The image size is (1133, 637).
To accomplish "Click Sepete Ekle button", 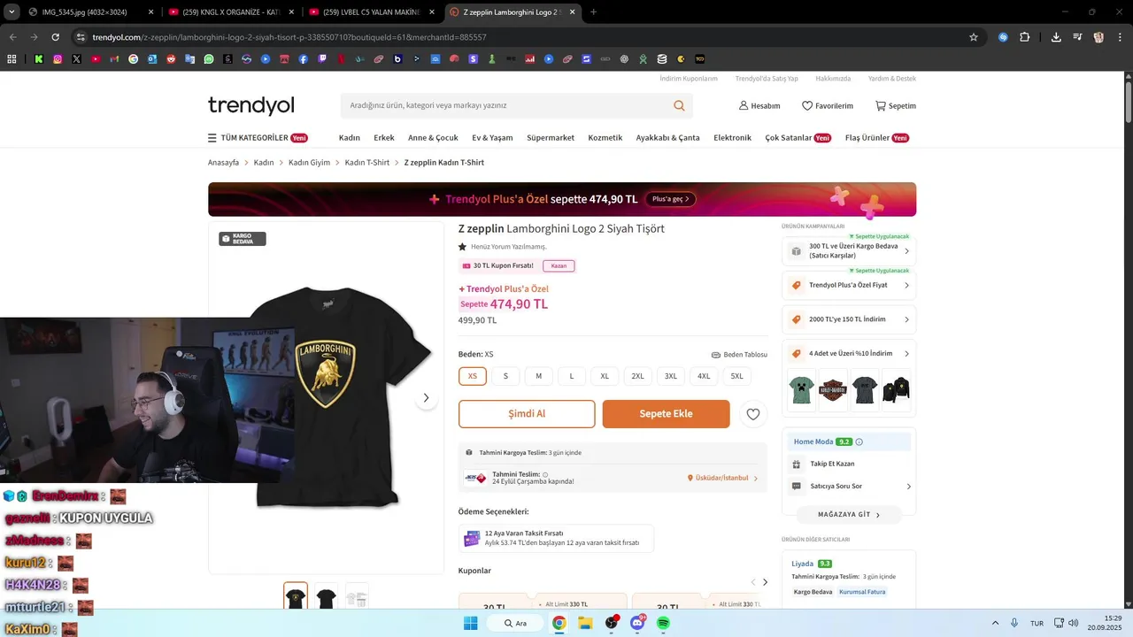I will click(x=667, y=414).
